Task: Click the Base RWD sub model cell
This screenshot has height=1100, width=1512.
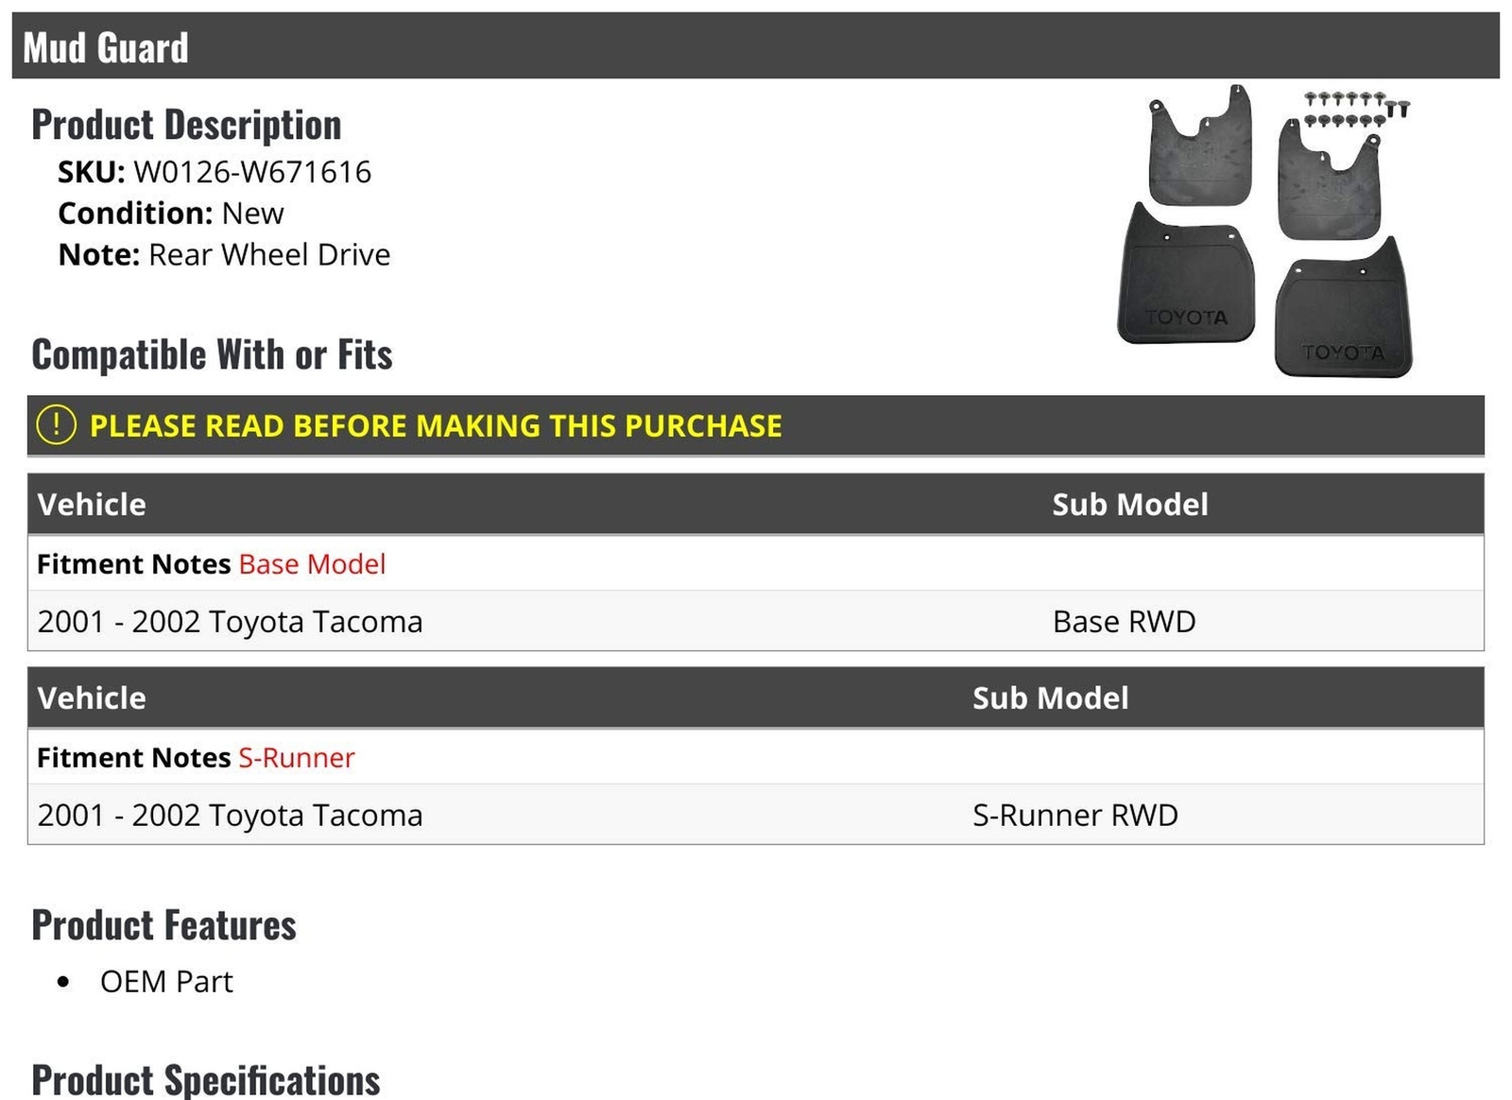Action: click(x=1125, y=622)
